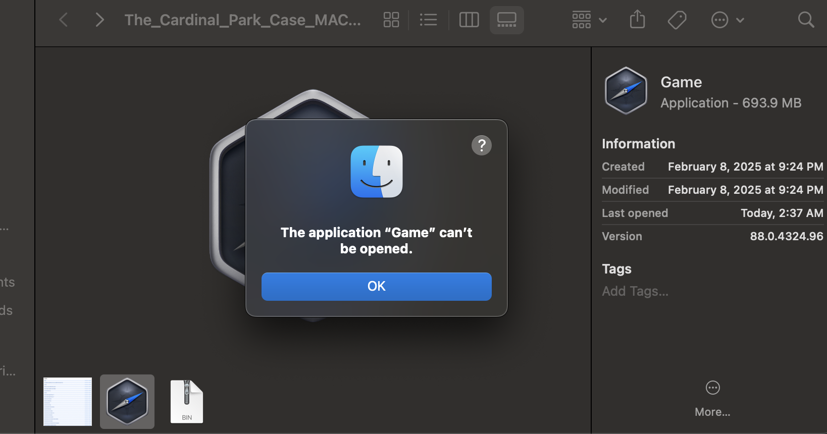827x434 pixels.
Task: Select the spreadsheet document thumbnail
Action: coord(68,402)
